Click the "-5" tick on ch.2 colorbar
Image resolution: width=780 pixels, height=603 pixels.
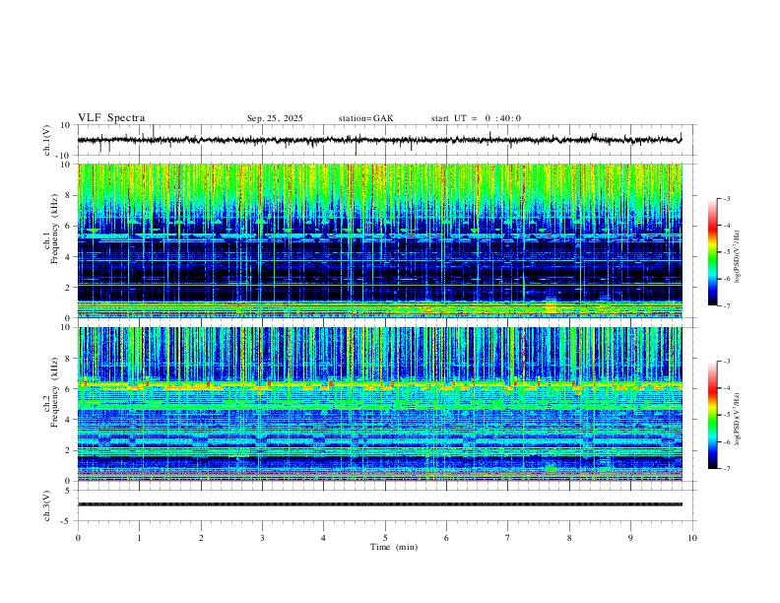coord(727,415)
